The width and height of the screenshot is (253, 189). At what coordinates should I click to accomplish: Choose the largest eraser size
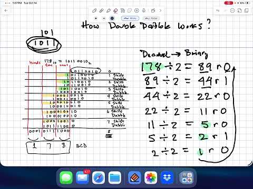coord(112,18)
